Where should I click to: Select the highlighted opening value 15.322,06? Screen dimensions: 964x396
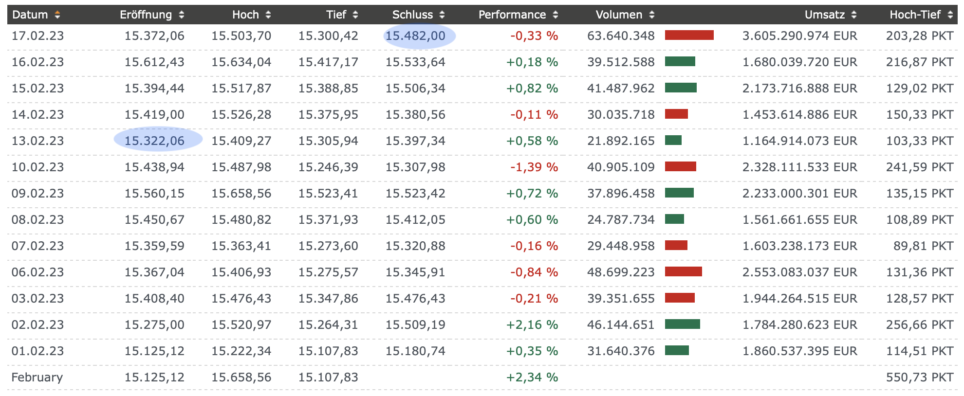[154, 141]
